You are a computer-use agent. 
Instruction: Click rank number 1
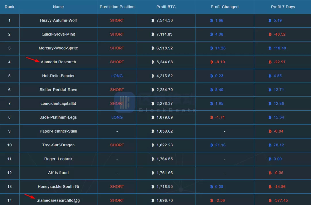click(x=9, y=20)
